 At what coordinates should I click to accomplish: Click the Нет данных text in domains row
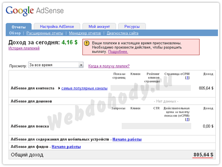[166, 101]
